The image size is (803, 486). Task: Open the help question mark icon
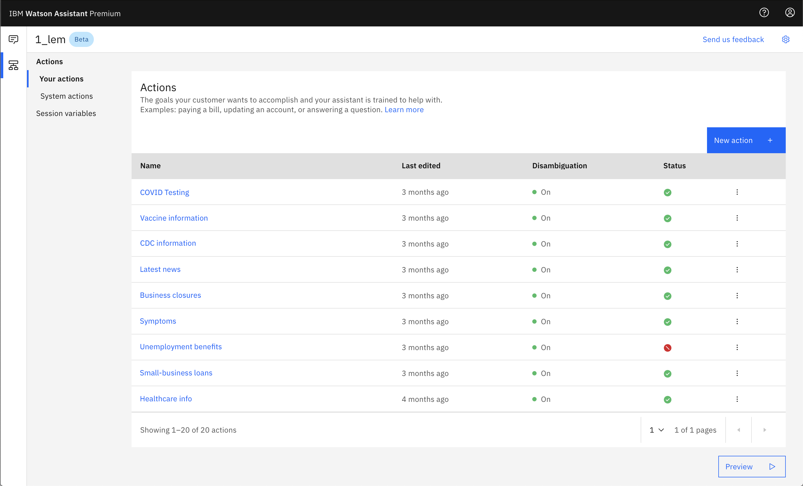pyautogui.click(x=764, y=13)
